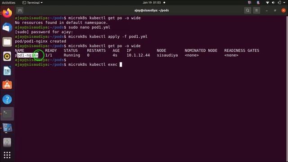This screenshot has width=288, height=162.
Task: Click the second tray indicator icon
Action: click(258, 3)
